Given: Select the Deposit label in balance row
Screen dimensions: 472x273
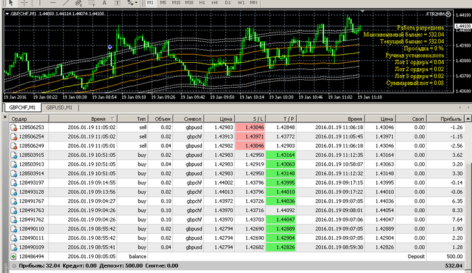Looking at the screenshot, I should 416,256.
